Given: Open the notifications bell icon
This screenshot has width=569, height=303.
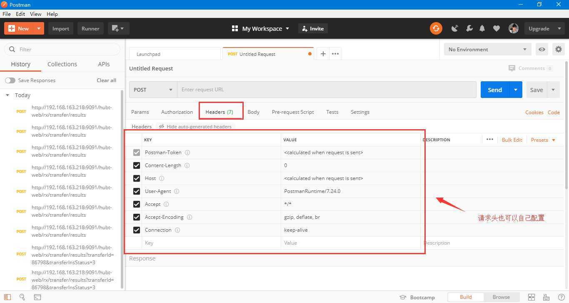Looking at the screenshot, I should [482, 28].
